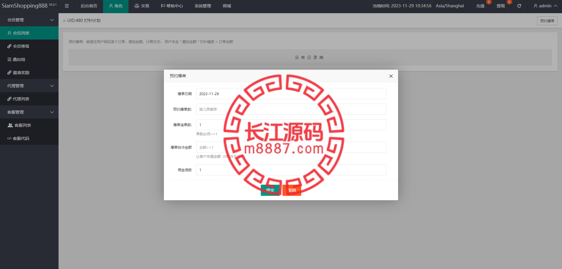The image size is (562, 269).
Task: Click the 会员列表 user icon in sidebar
Action: tap(9, 33)
